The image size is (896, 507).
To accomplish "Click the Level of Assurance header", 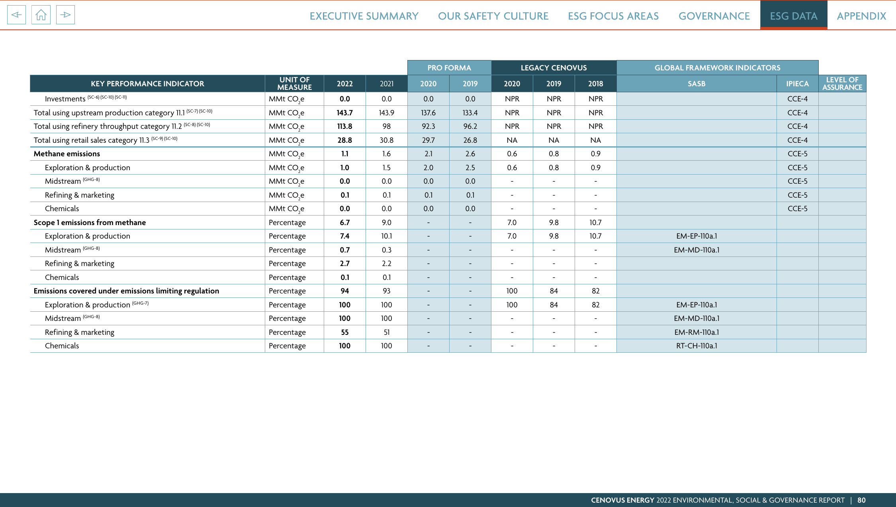I will [842, 84].
